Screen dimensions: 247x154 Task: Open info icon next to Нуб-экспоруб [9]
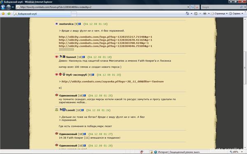pyautogui.click(x=93, y=75)
